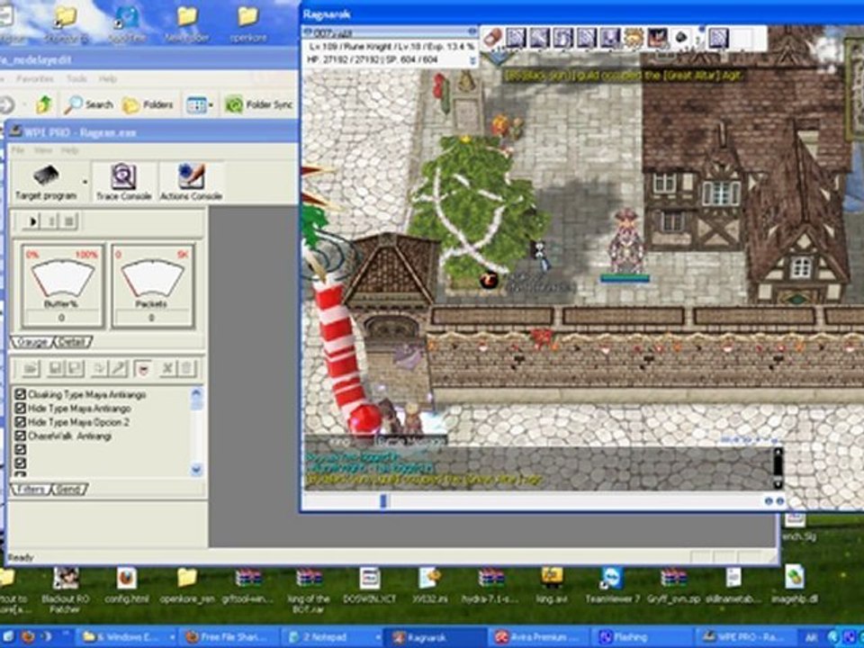The image size is (864, 648).
Task: Open View menu in WPE PRO
Action: click(43, 150)
